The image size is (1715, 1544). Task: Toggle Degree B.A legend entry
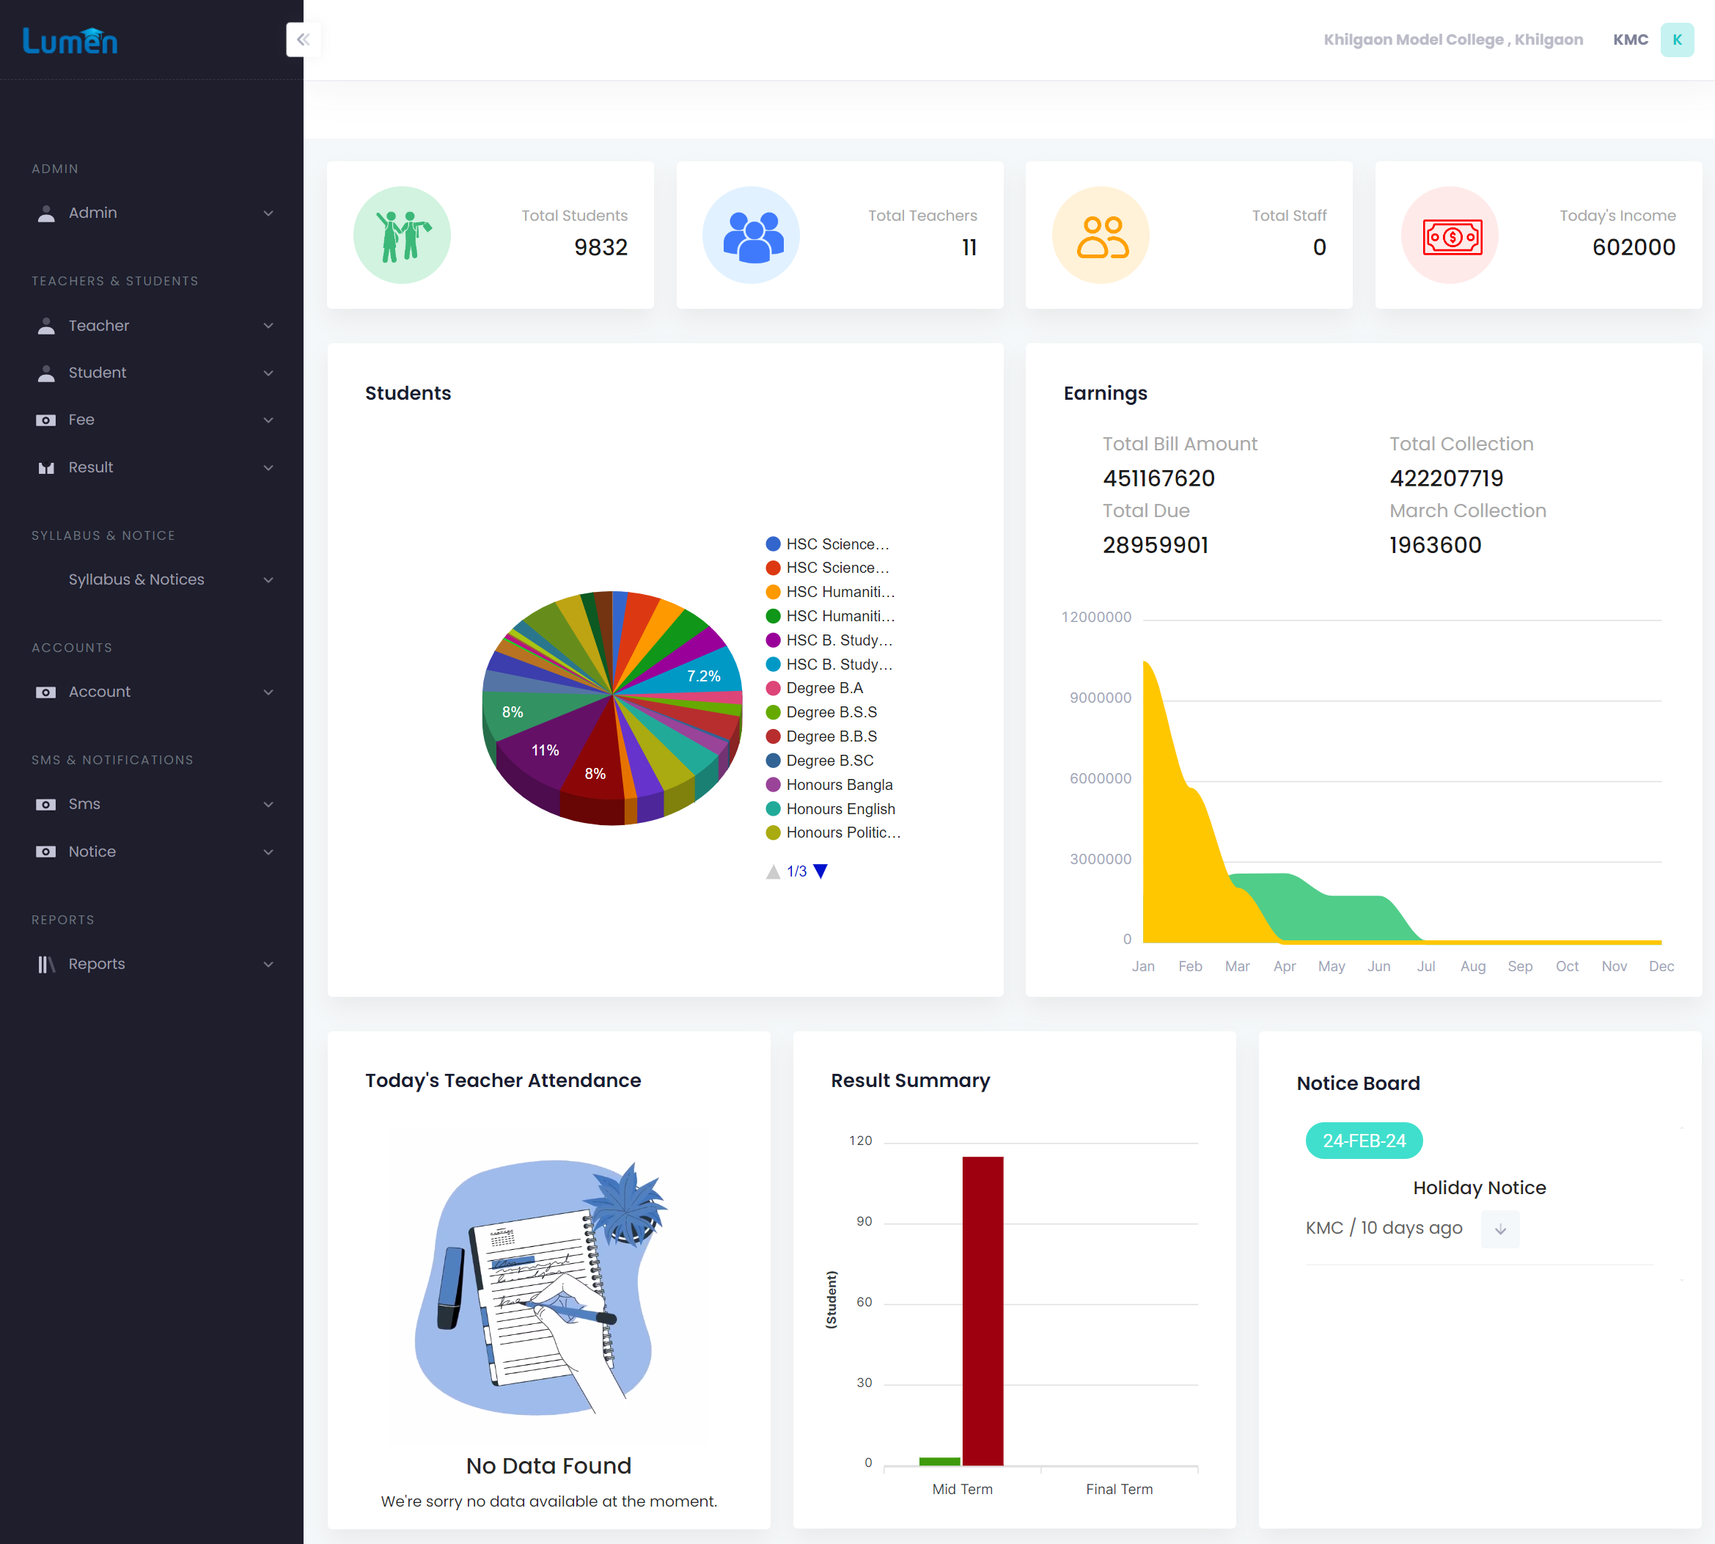[x=815, y=688]
